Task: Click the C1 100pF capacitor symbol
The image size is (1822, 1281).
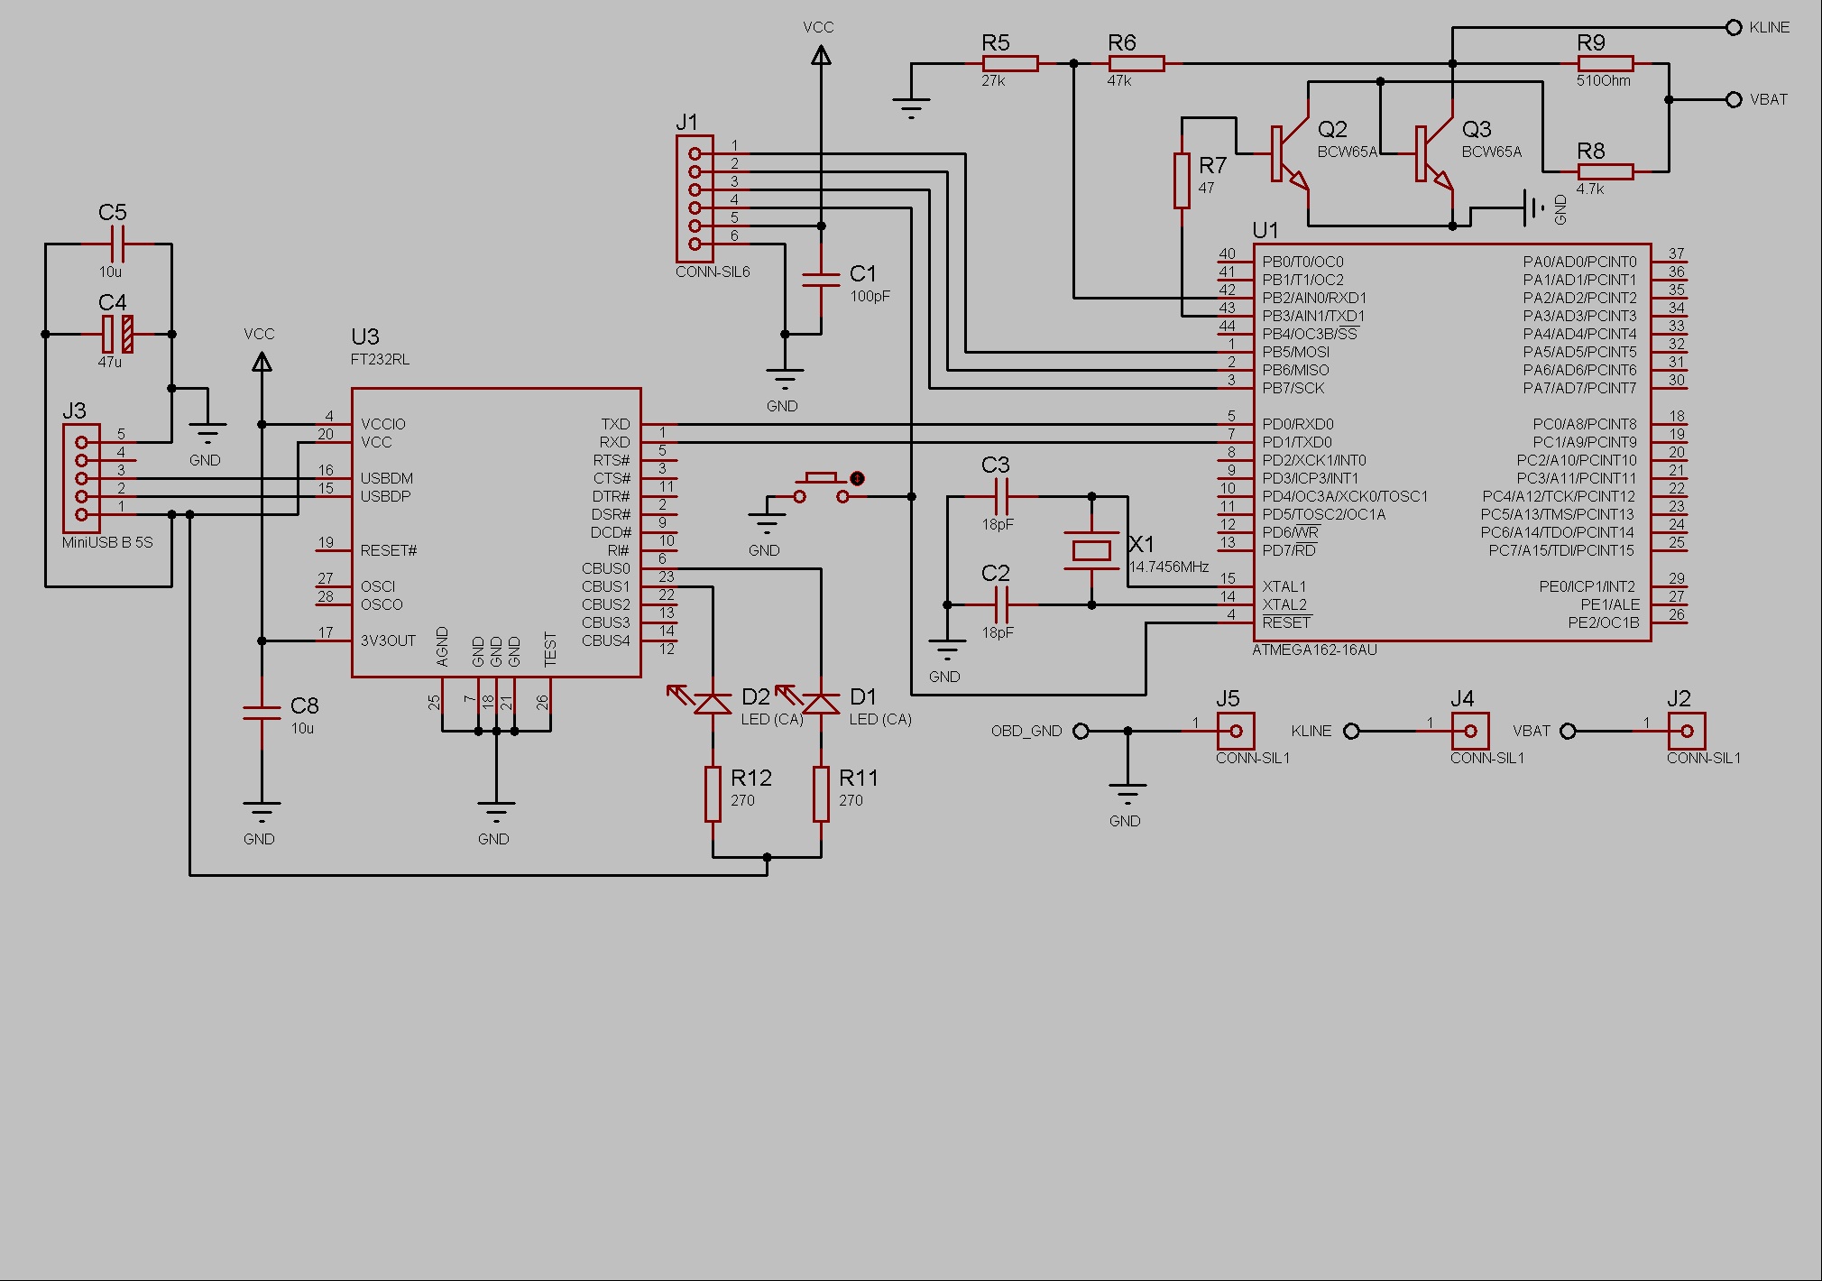Action: (x=821, y=280)
